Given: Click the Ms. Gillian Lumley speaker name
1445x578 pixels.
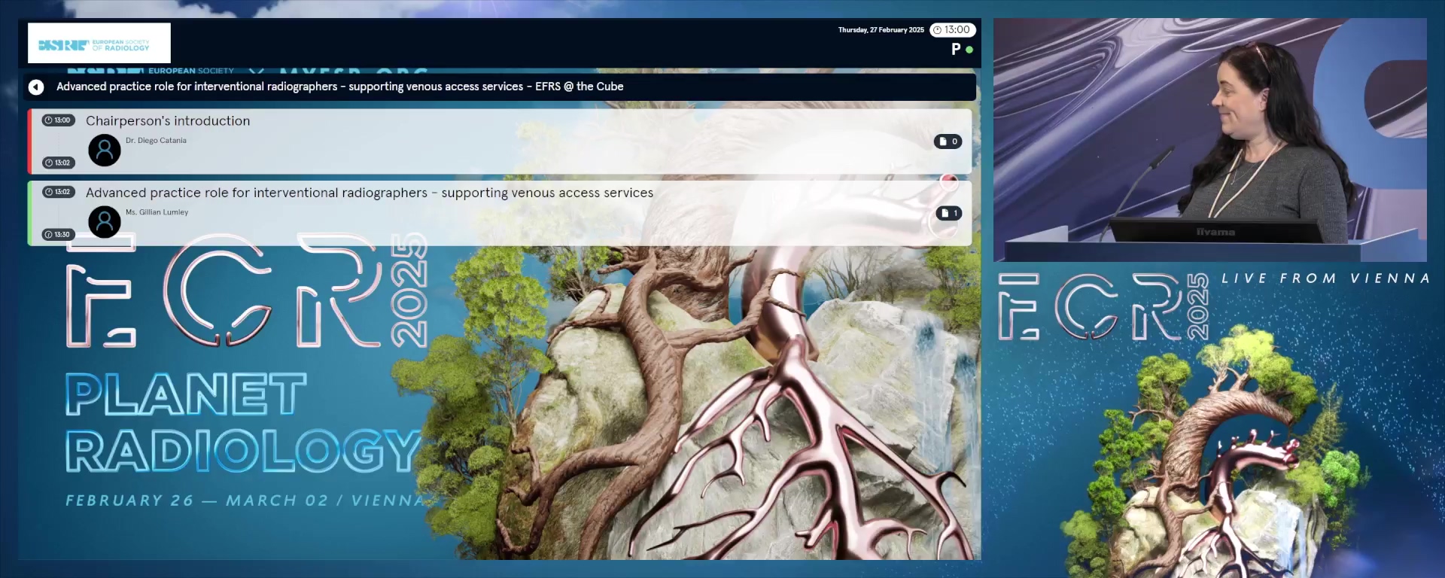Looking at the screenshot, I should (157, 212).
